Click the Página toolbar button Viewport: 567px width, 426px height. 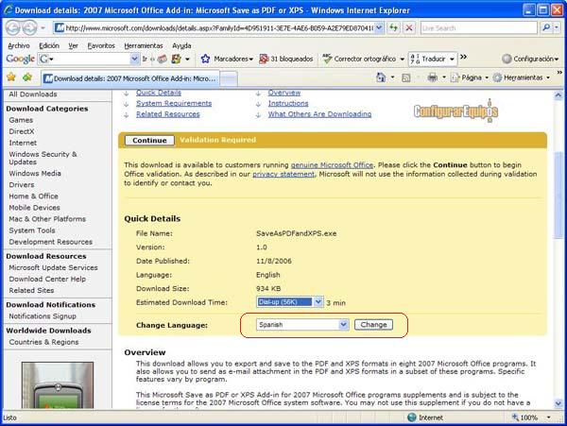click(x=469, y=77)
